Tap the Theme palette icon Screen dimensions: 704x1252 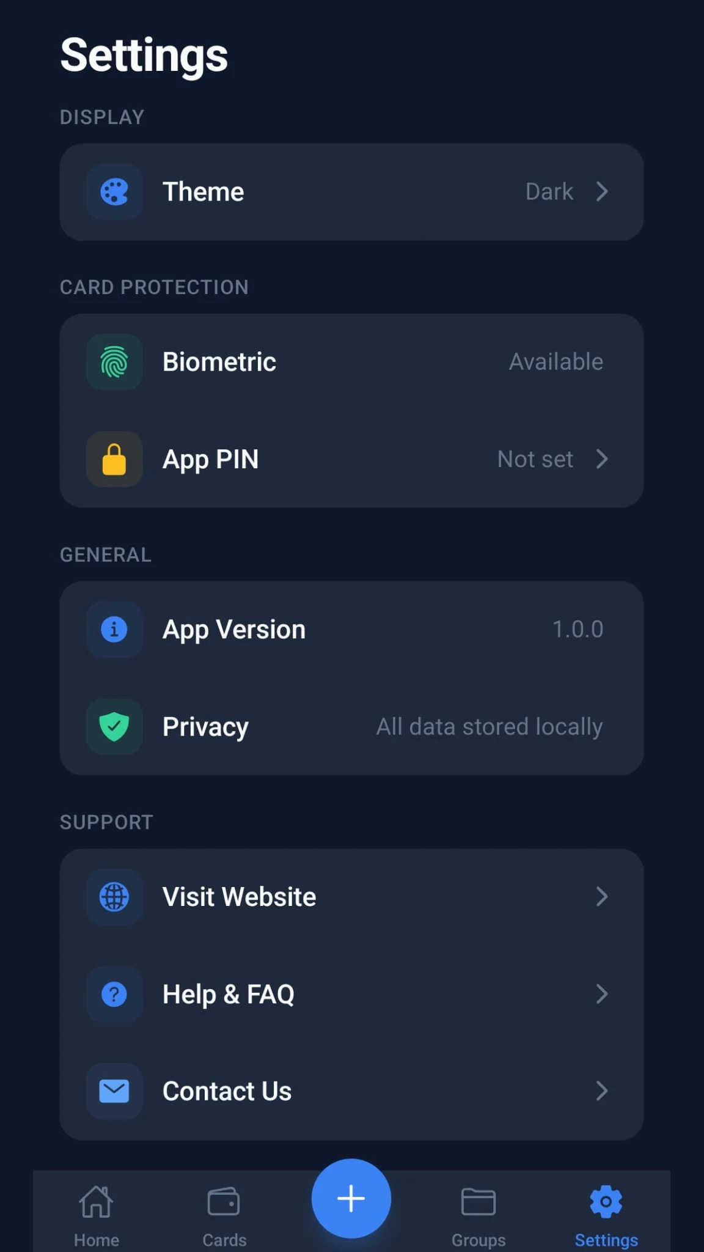click(x=114, y=192)
